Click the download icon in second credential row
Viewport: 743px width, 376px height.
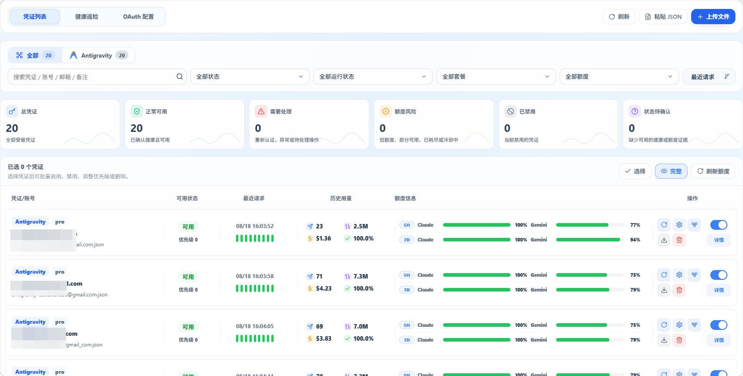click(x=664, y=290)
